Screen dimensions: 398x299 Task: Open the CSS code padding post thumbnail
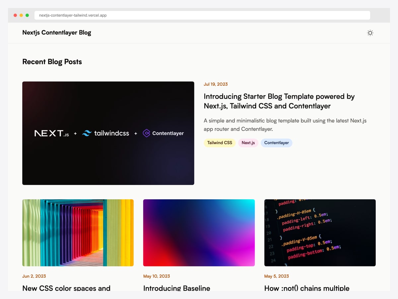click(320, 233)
